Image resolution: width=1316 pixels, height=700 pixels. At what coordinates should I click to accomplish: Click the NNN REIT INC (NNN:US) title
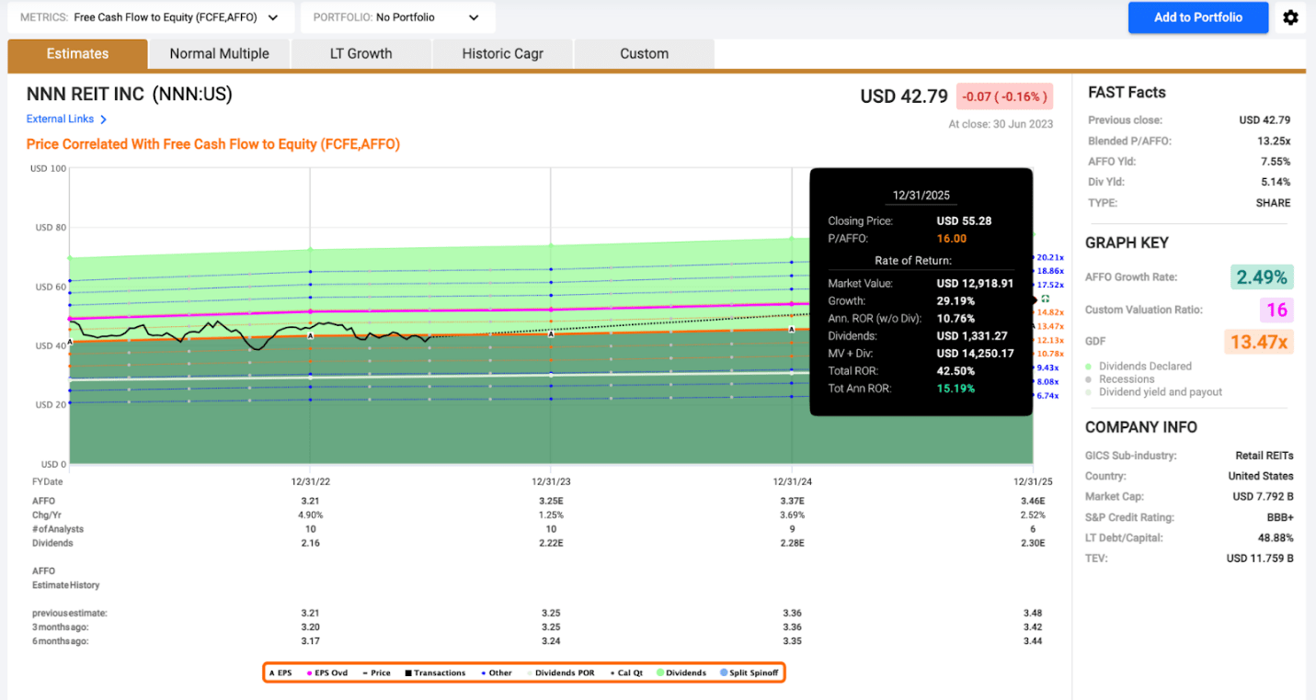coord(130,95)
